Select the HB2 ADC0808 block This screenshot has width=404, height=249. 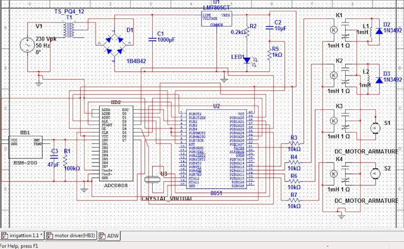coord(116,143)
